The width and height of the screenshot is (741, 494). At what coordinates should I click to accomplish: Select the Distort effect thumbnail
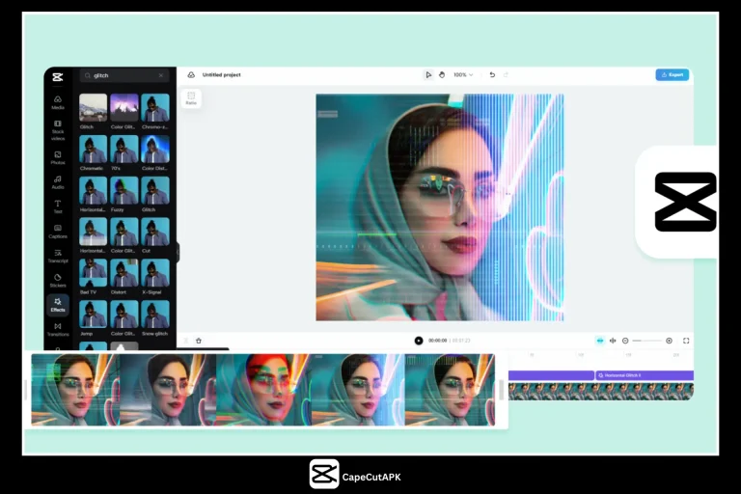[x=124, y=273]
